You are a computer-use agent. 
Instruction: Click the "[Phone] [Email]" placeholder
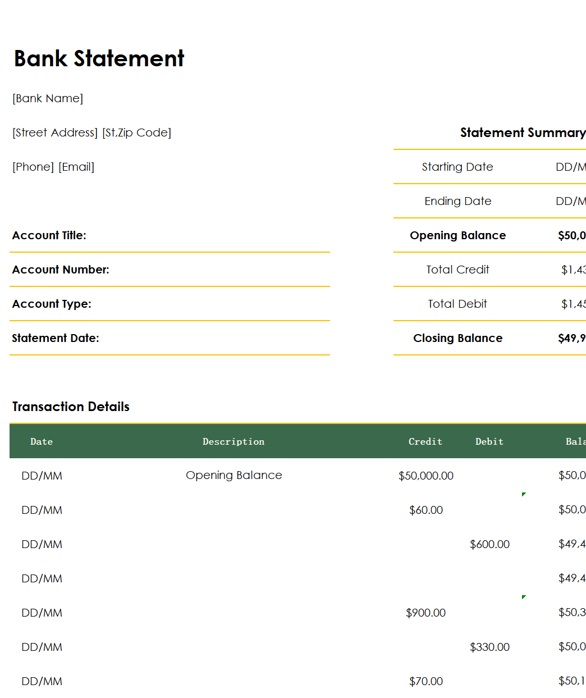[x=53, y=167]
